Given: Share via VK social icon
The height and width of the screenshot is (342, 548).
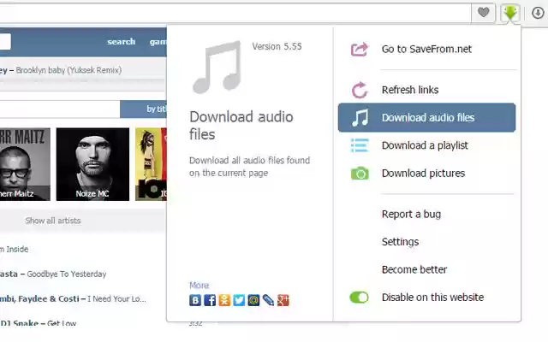Looking at the screenshot, I should click(195, 300).
